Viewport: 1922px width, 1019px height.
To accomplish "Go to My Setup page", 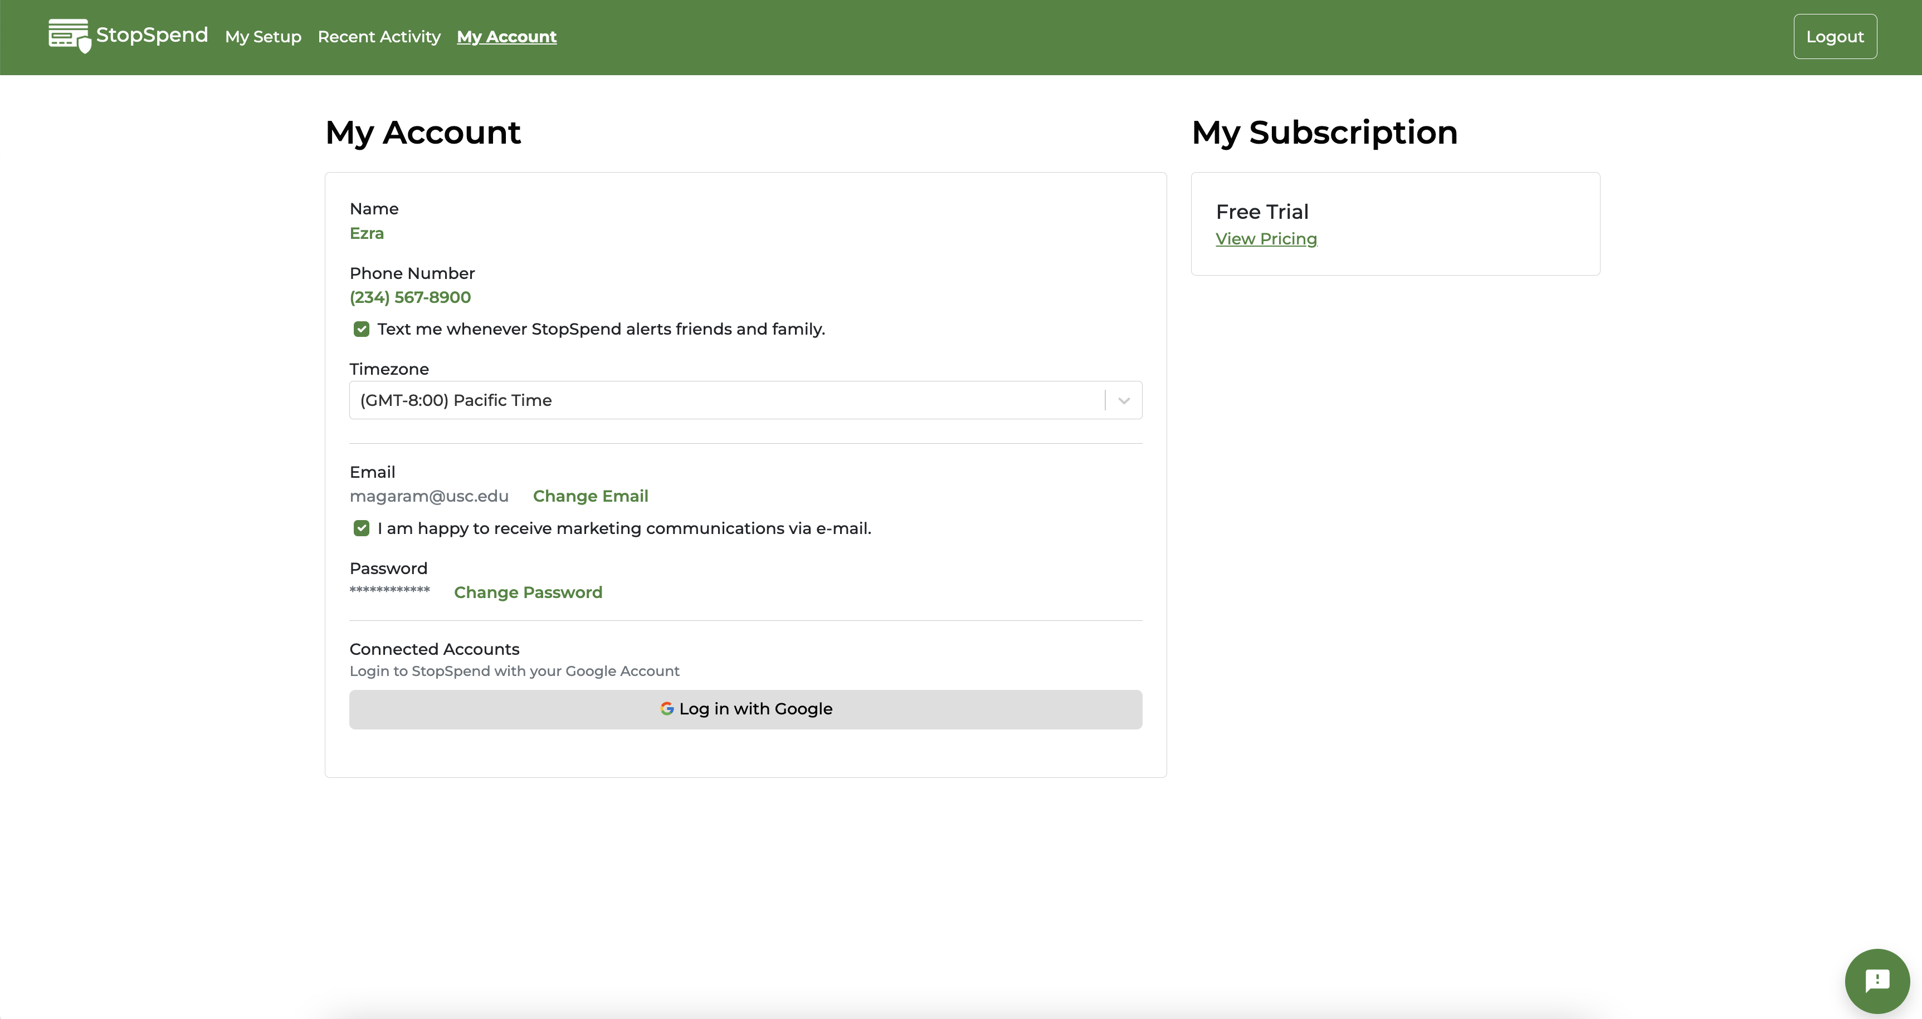I will tap(262, 37).
